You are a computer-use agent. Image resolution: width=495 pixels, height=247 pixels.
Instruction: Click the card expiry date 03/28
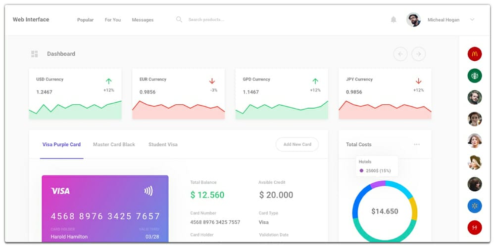pyautogui.click(x=152, y=237)
